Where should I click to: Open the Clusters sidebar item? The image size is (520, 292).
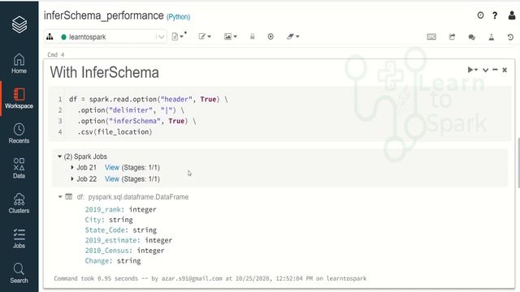tap(19, 204)
